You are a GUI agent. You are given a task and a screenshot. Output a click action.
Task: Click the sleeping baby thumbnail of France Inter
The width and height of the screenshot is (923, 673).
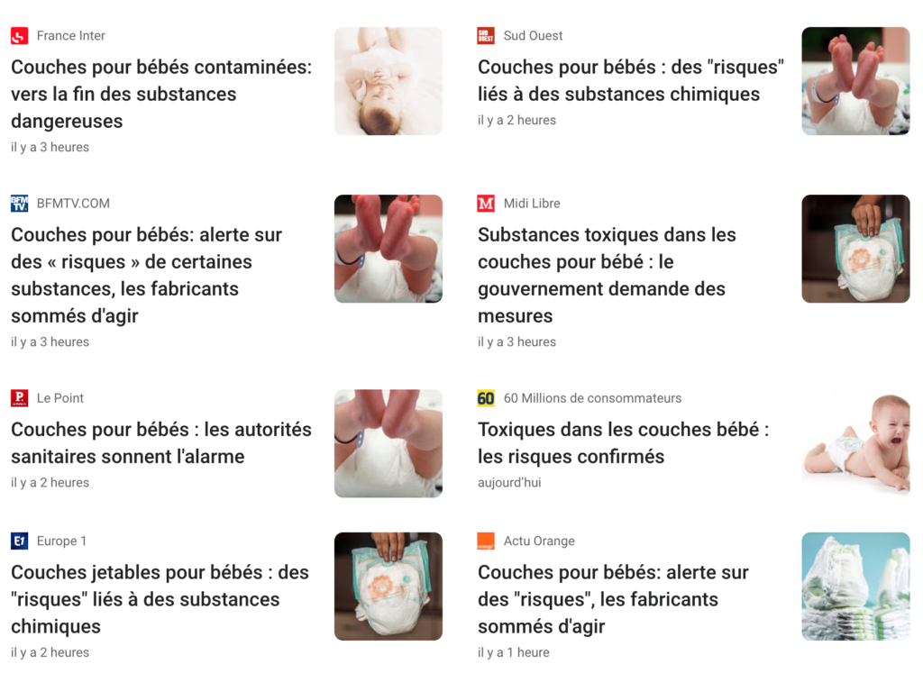pyautogui.click(x=388, y=81)
